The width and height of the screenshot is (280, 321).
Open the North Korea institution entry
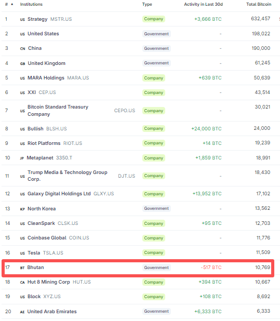tap(42, 209)
